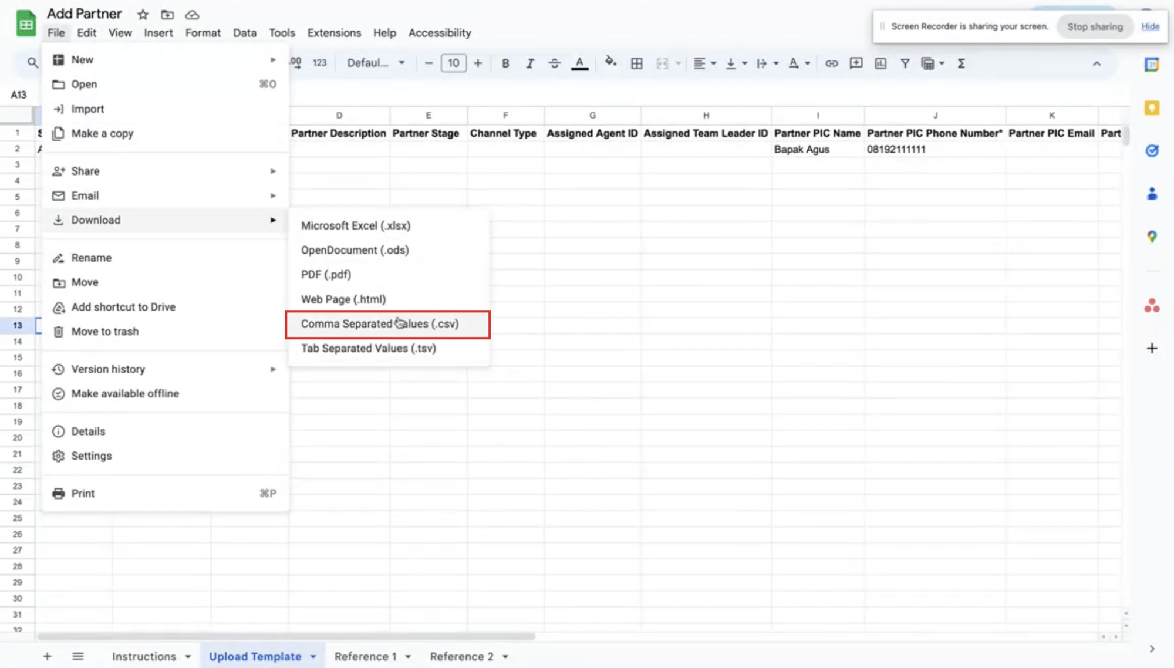
Task: Click the merge cells icon
Action: 662,63
